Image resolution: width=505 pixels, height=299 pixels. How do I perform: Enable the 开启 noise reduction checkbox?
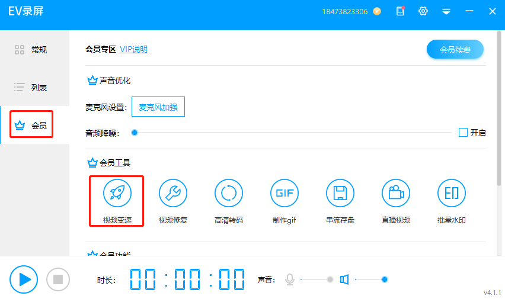pos(463,132)
